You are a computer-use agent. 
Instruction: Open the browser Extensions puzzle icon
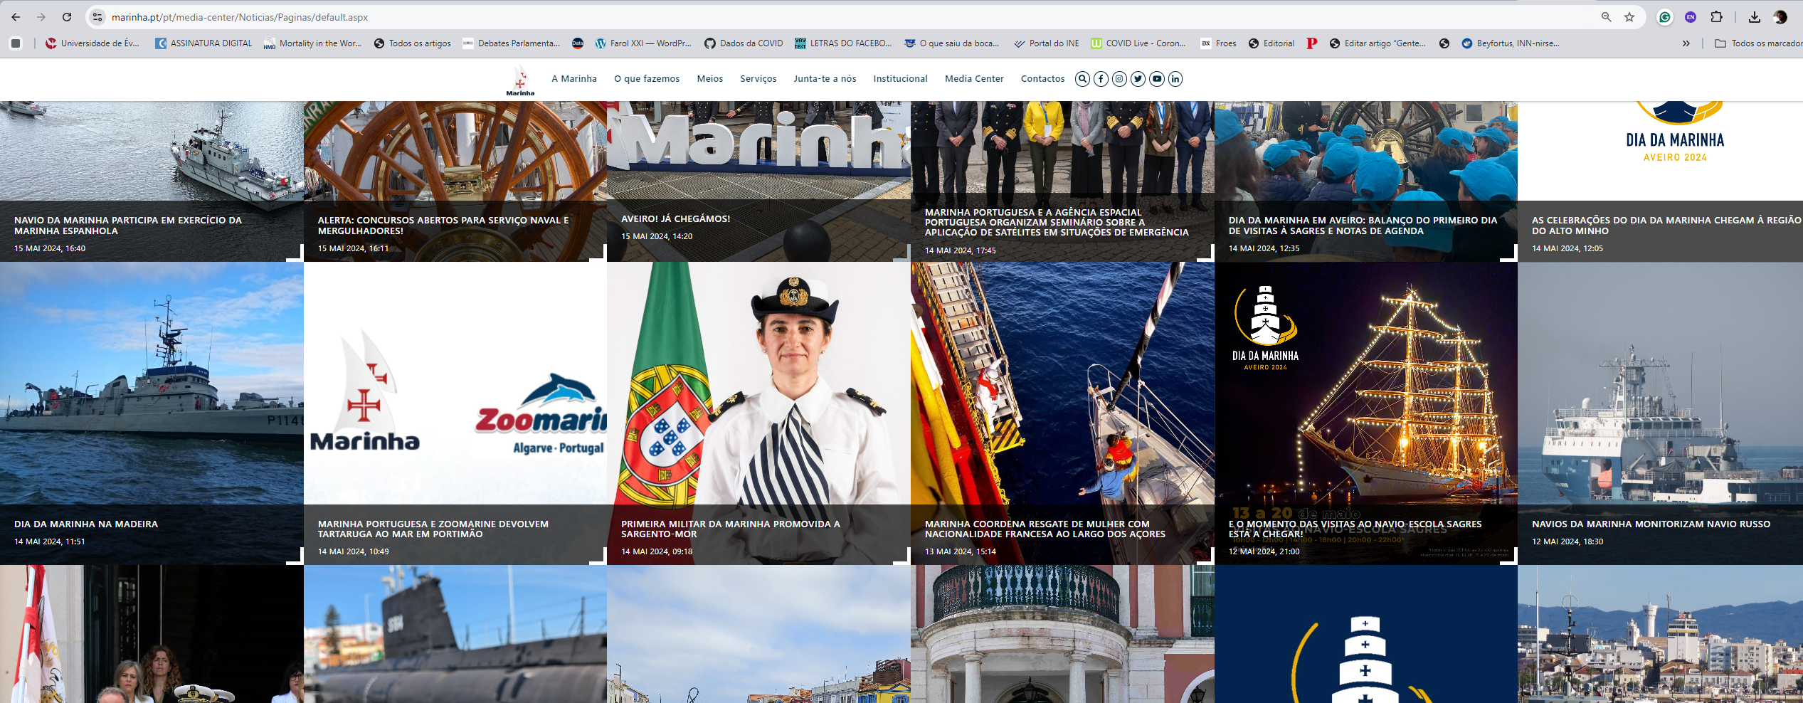[x=1716, y=17]
